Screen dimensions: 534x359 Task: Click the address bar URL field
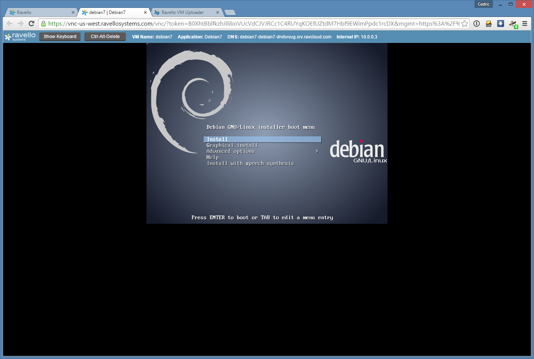pos(252,24)
